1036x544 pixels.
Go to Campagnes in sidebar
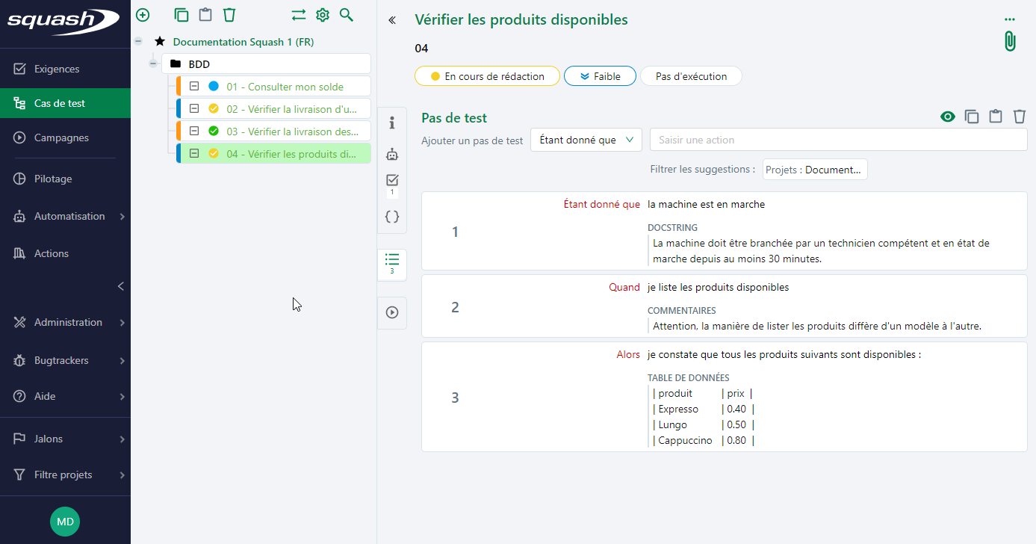tap(61, 137)
